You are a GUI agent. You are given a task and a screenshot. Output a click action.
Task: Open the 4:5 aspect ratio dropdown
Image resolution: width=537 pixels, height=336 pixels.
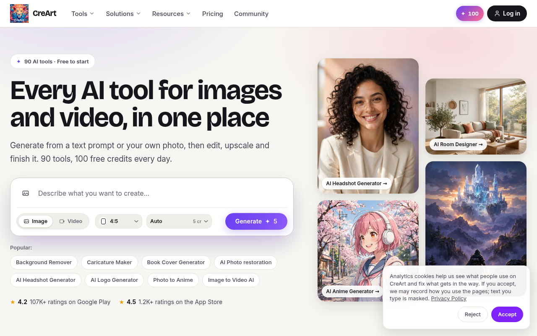(119, 221)
